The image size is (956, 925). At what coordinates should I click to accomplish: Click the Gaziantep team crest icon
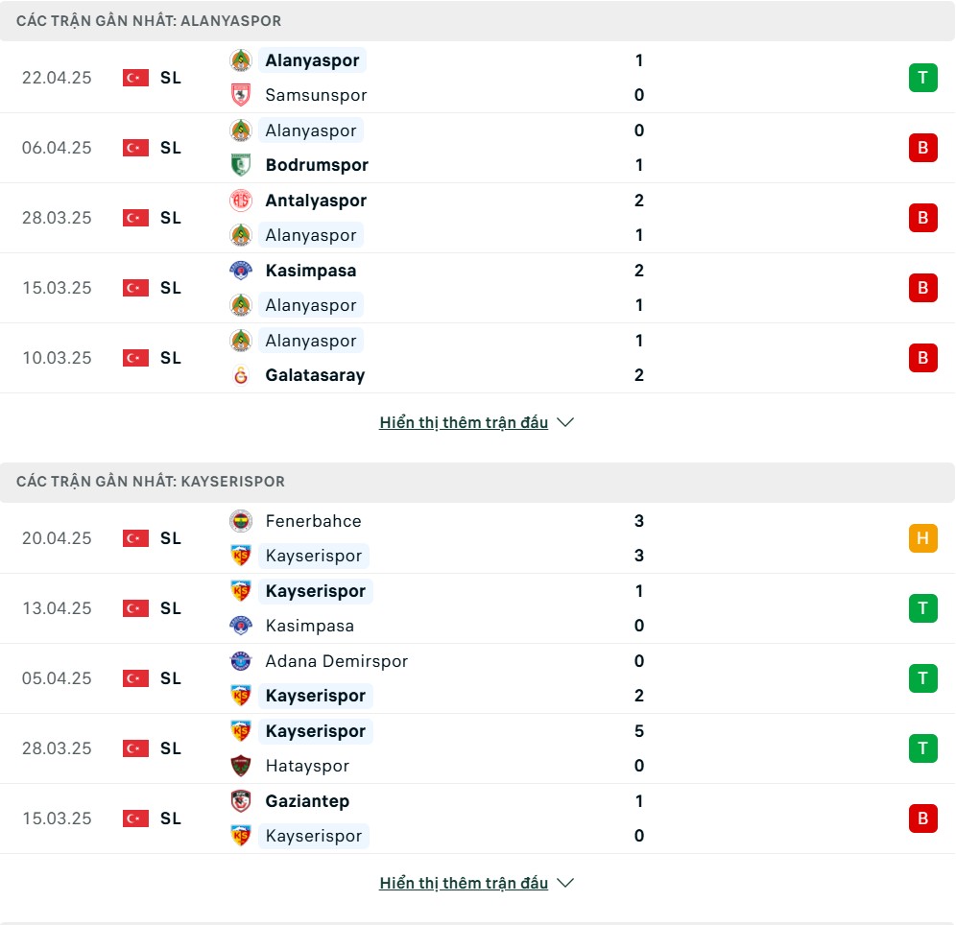pos(241,801)
